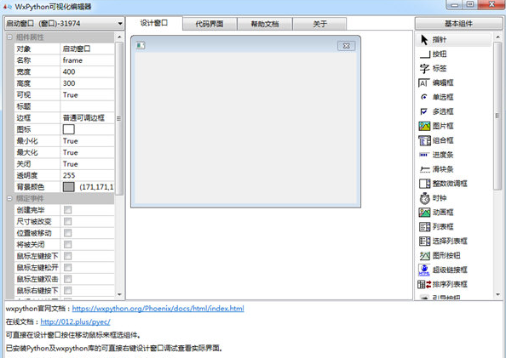
Task: Select the 图形按钮 bitmap button component
Action: click(440, 255)
